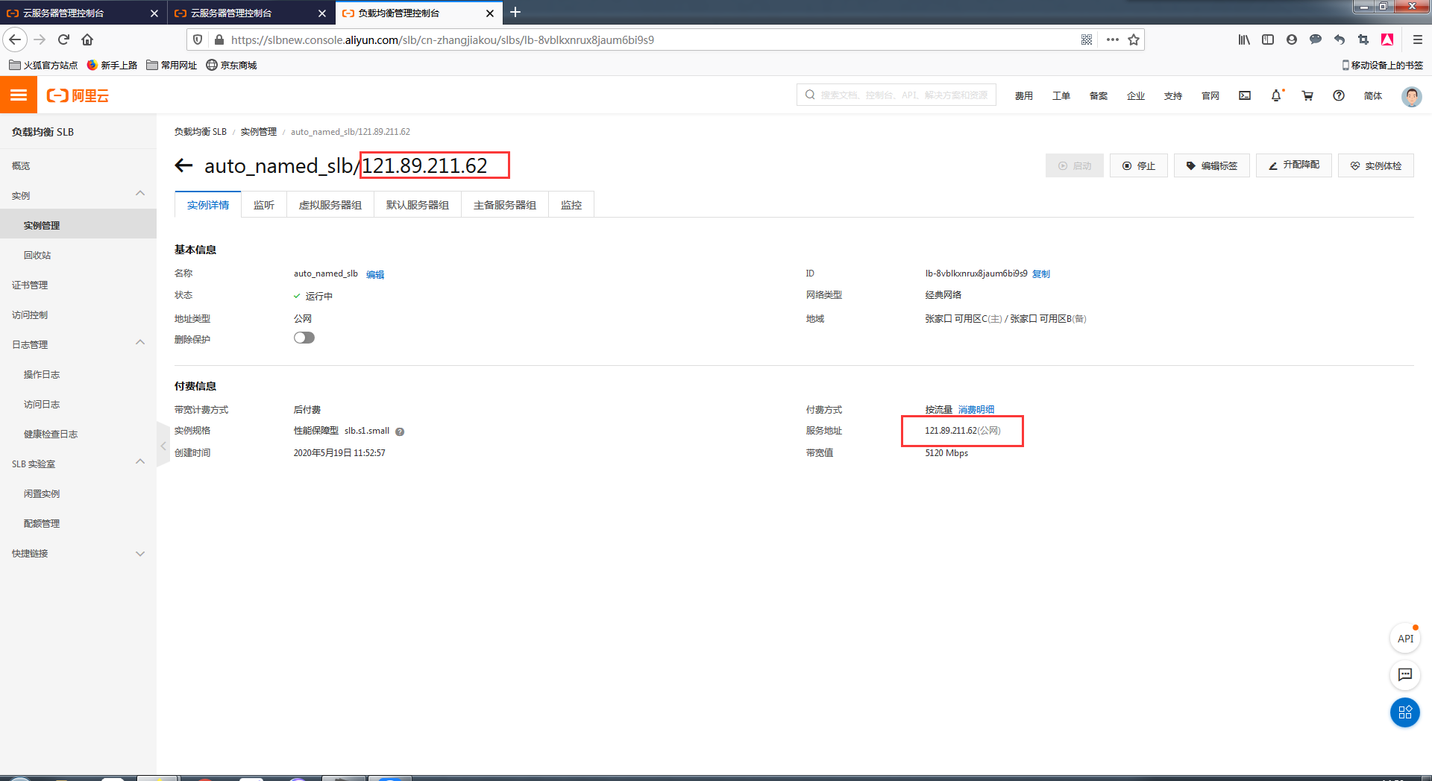The height and width of the screenshot is (781, 1432).
Task: Open the chat feedback floating icon
Action: coord(1405,674)
